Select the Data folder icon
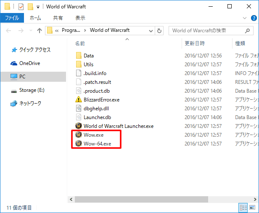 79,55
